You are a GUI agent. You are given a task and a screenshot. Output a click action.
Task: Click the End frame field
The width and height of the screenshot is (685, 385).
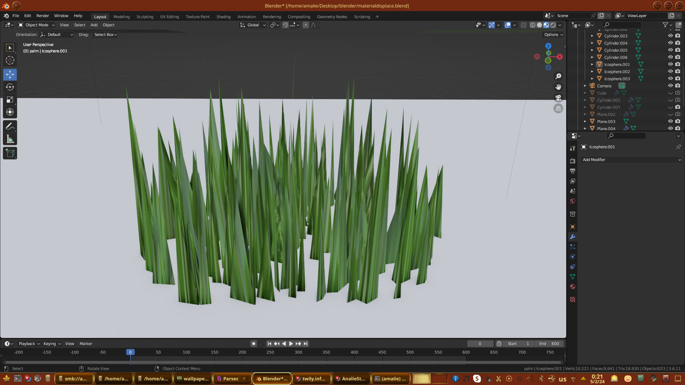click(549, 344)
